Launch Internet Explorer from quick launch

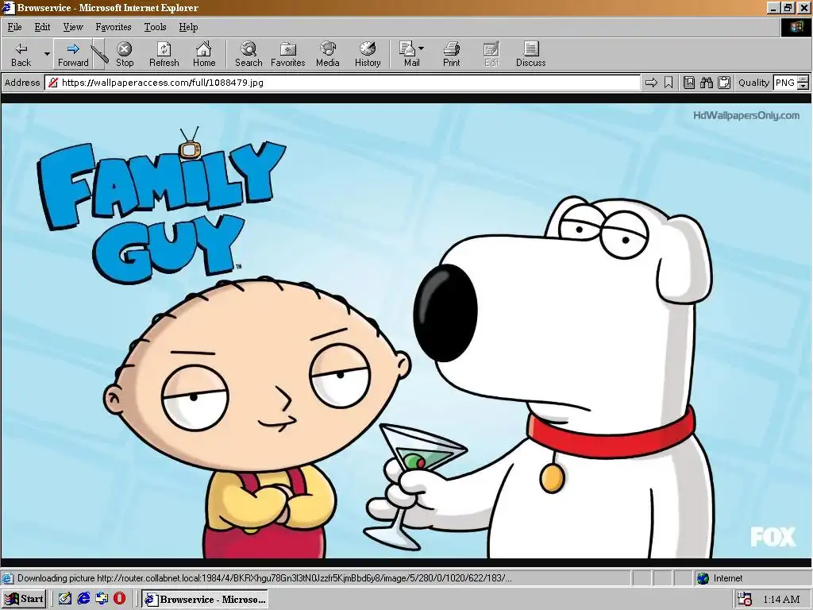click(x=83, y=599)
